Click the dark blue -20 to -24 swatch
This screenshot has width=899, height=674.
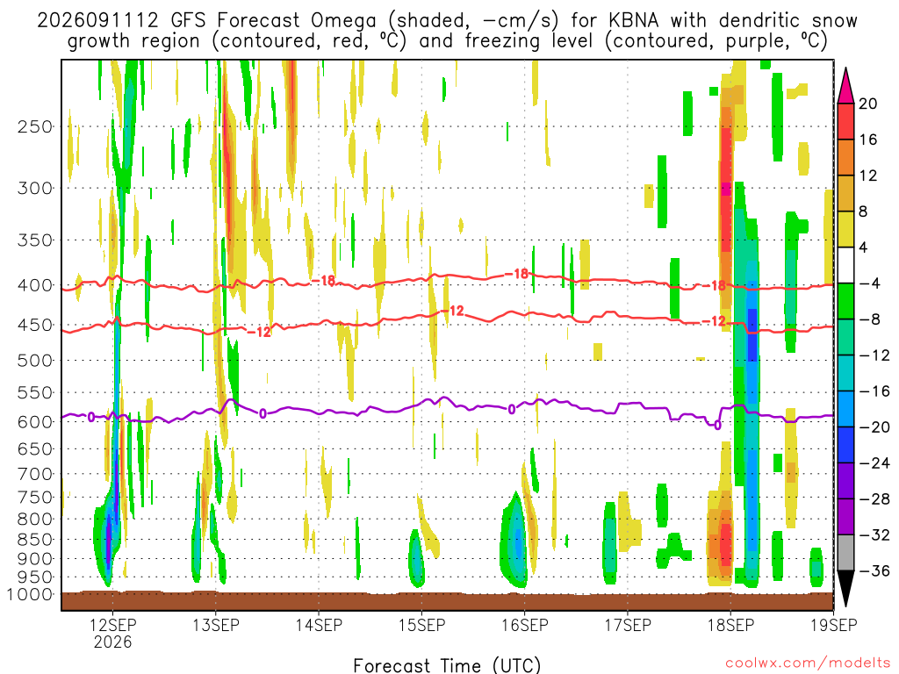pos(845,445)
